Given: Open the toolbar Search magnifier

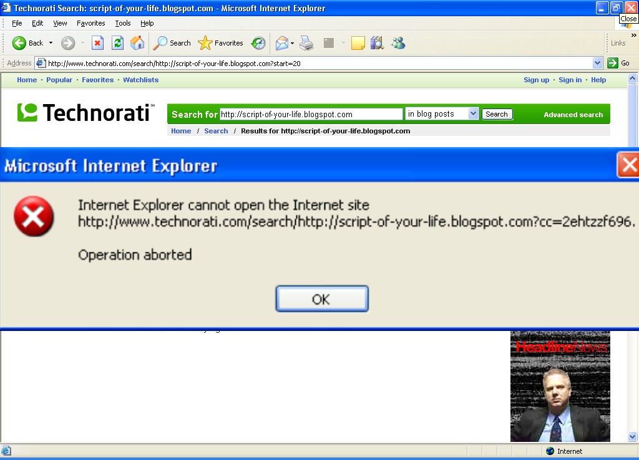Looking at the screenshot, I should pyautogui.click(x=160, y=43).
